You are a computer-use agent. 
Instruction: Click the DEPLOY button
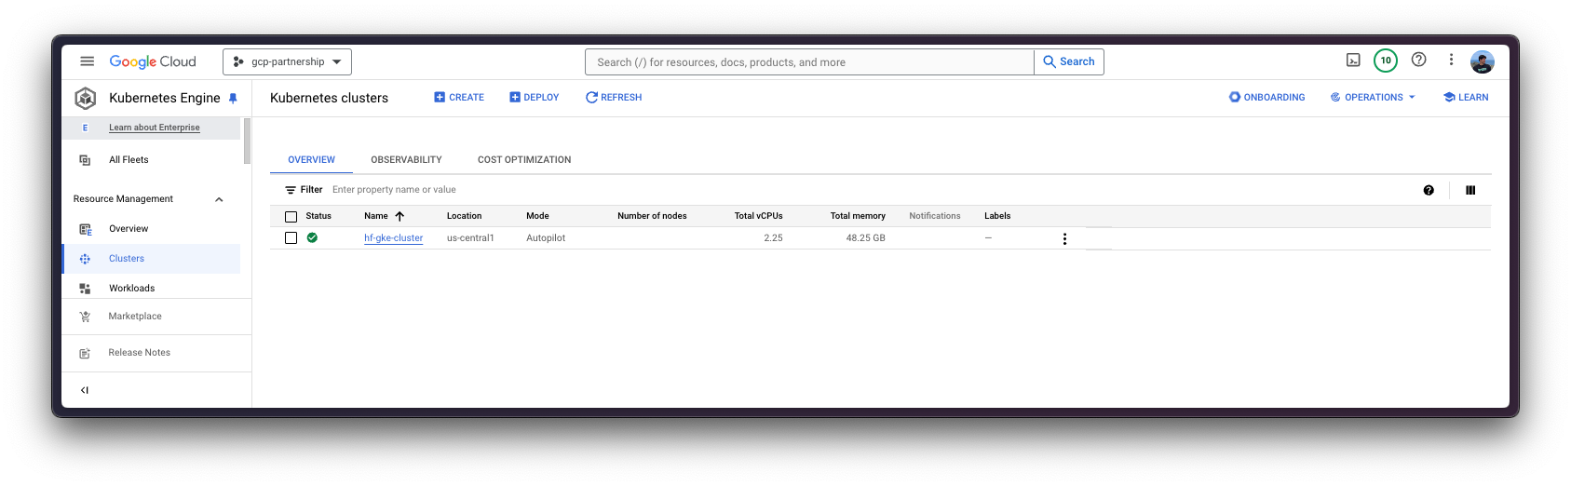click(x=535, y=97)
